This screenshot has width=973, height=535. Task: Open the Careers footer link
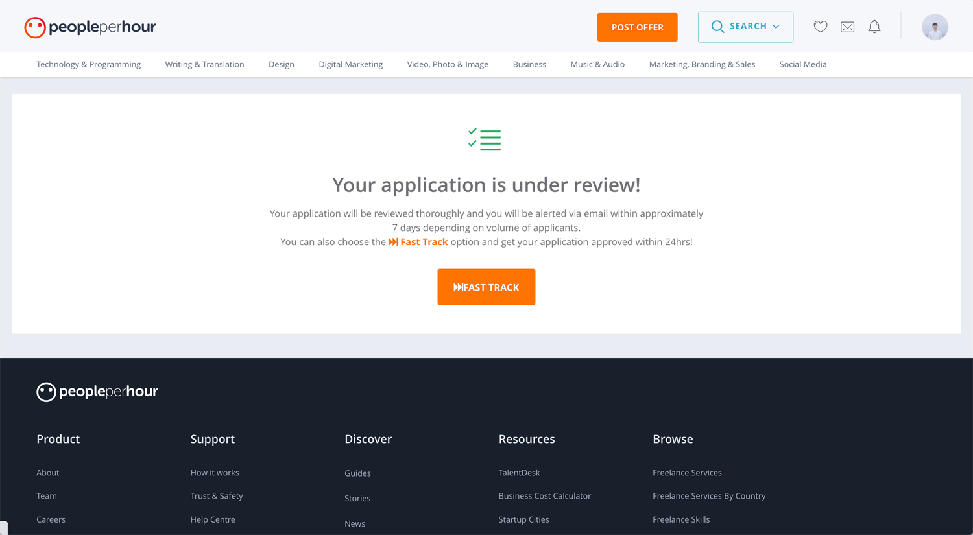pyautogui.click(x=51, y=519)
